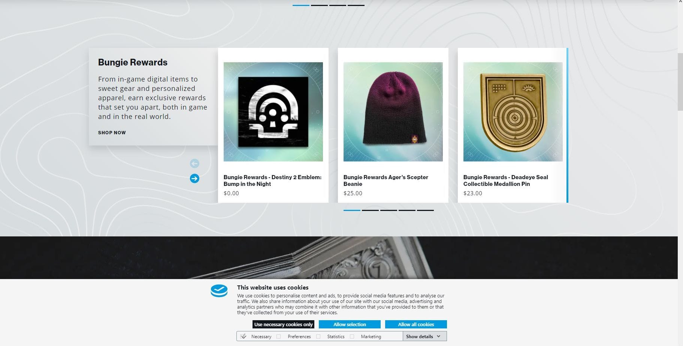Click Allow all cookies button
The height and width of the screenshot is (346, 683).
416,324
